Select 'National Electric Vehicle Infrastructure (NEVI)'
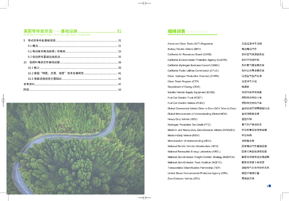 pos(193,146)
